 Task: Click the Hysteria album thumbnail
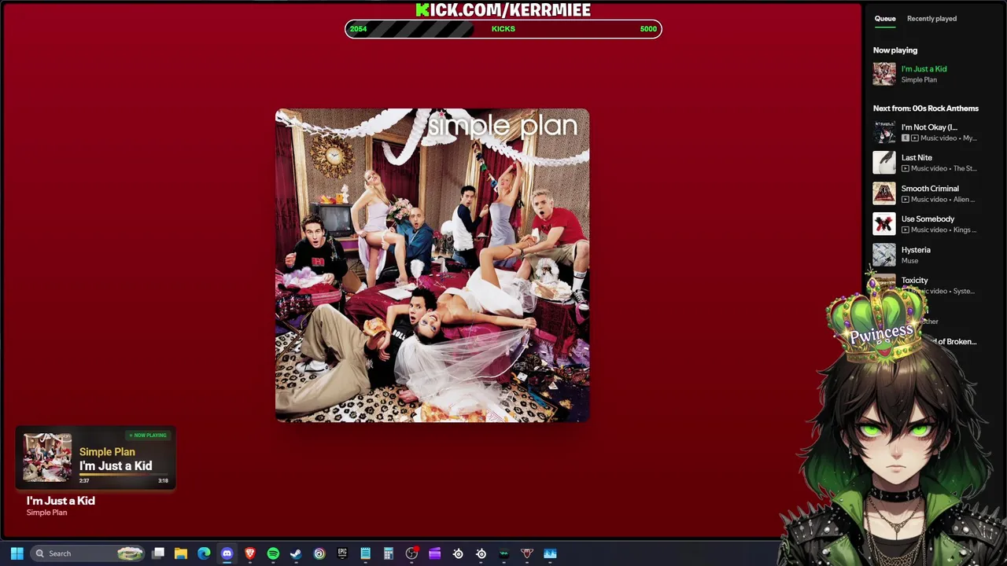(884, 255)
